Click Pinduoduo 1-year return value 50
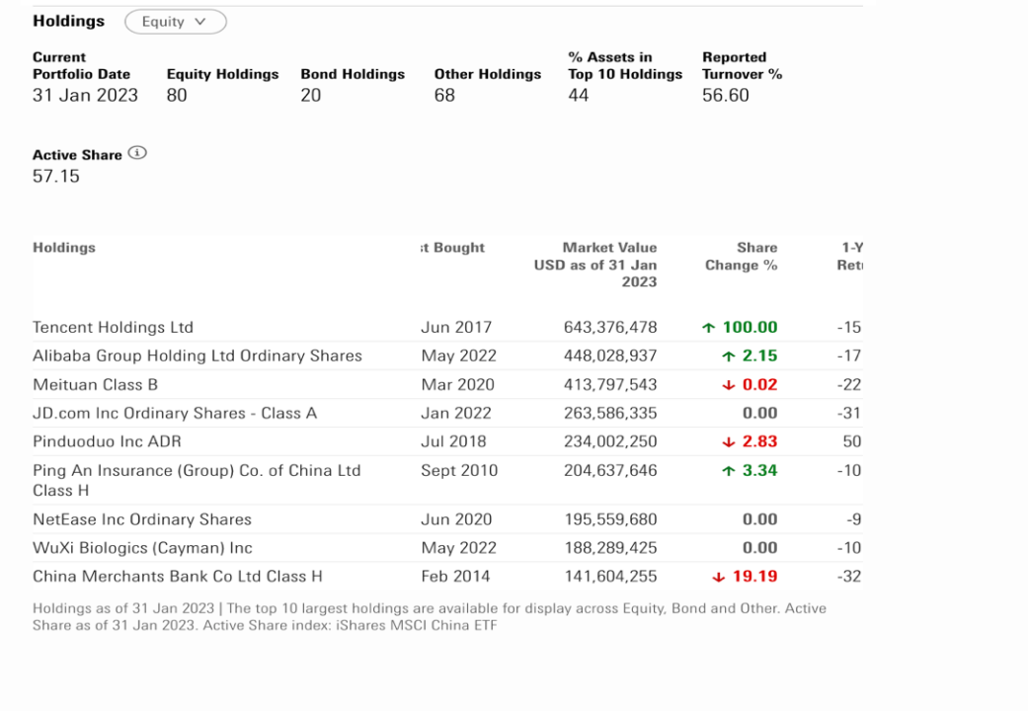This screenshot has height=711, width=1028. 851,441
